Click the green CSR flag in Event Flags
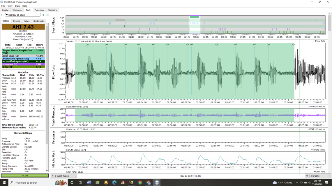The image size is (332, 186). click(195, 17)
